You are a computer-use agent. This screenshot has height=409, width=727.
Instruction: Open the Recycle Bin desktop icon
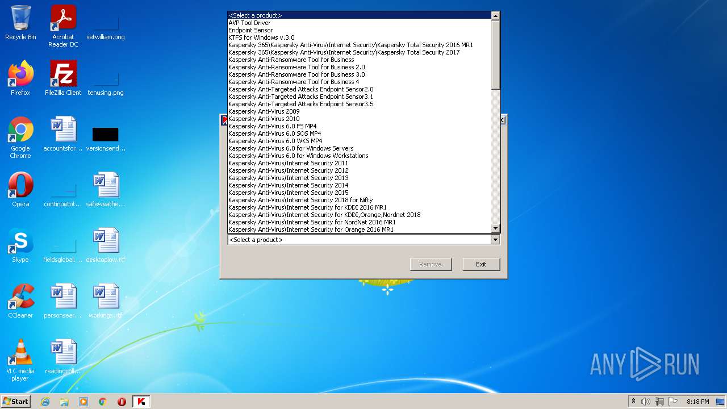[20, 23]
